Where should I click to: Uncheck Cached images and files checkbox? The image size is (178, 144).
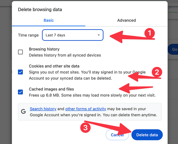[20, 92]
